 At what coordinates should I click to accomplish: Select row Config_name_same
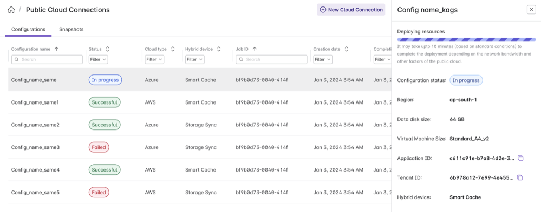click(200, 80)
